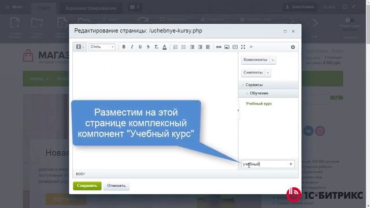The image size is (370, 208).
Task: Decrease indent in the editor
Action: [x=192, y=47]
